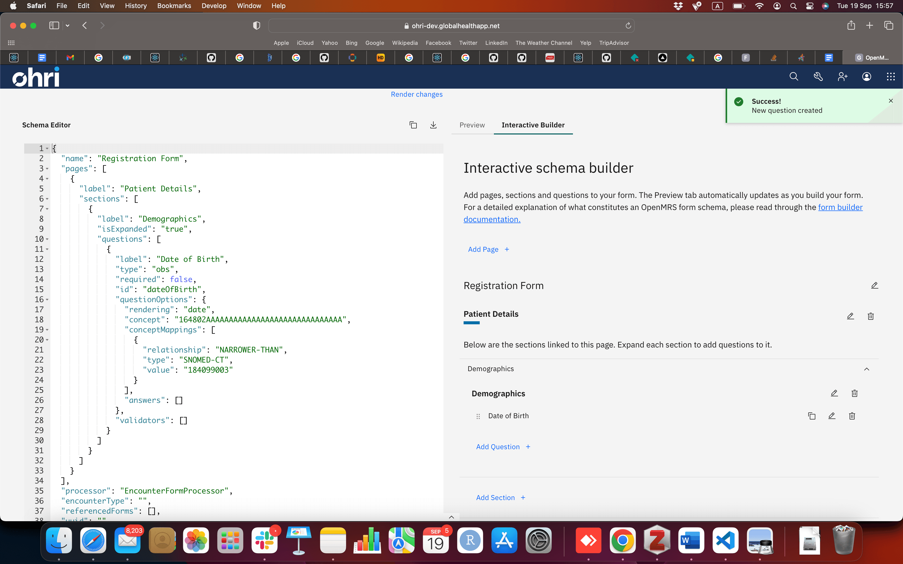The width and height of the screenshot is (903, 564).
Task: Open the app switcher grid icon
Action: [891, 77]
